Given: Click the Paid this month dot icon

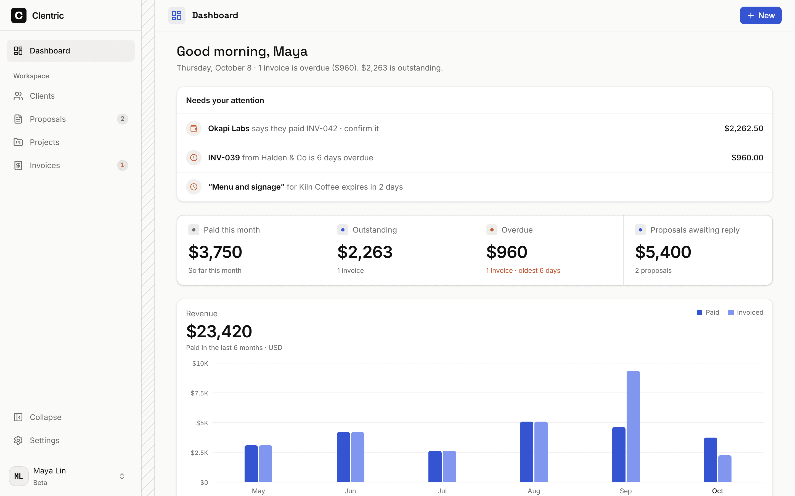Looking at the screenshot, I should coord(194,230).
